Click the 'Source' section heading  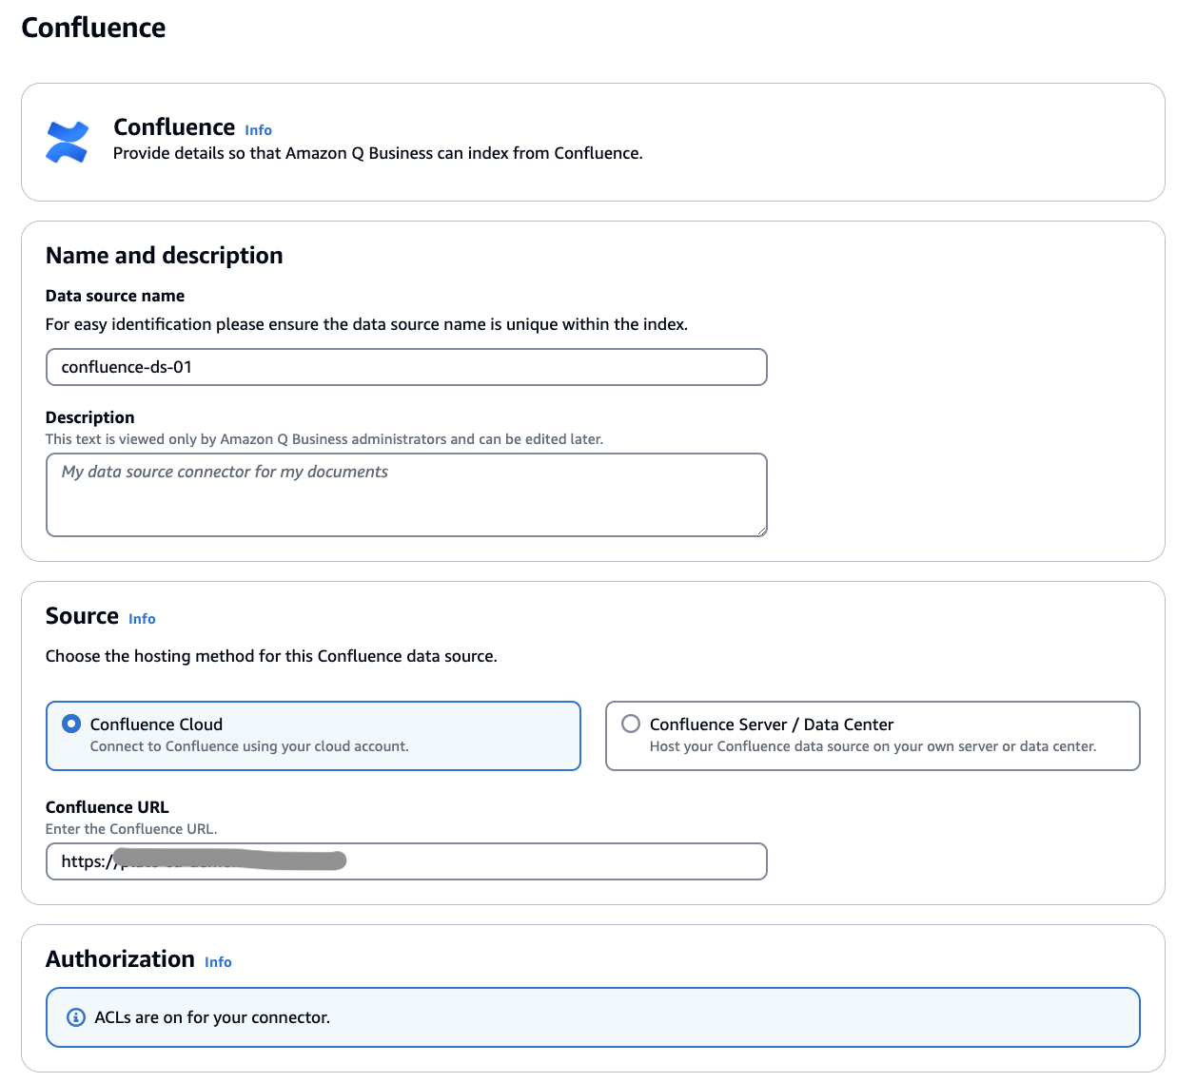pyautogui.click(x=82, y=616)
